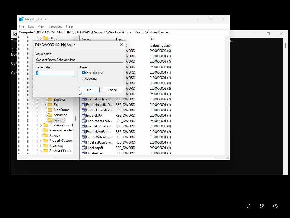Expand the PropertySystem tree node
The width and height of the screenshot is (290, 218).
click(x=41, y=141)
